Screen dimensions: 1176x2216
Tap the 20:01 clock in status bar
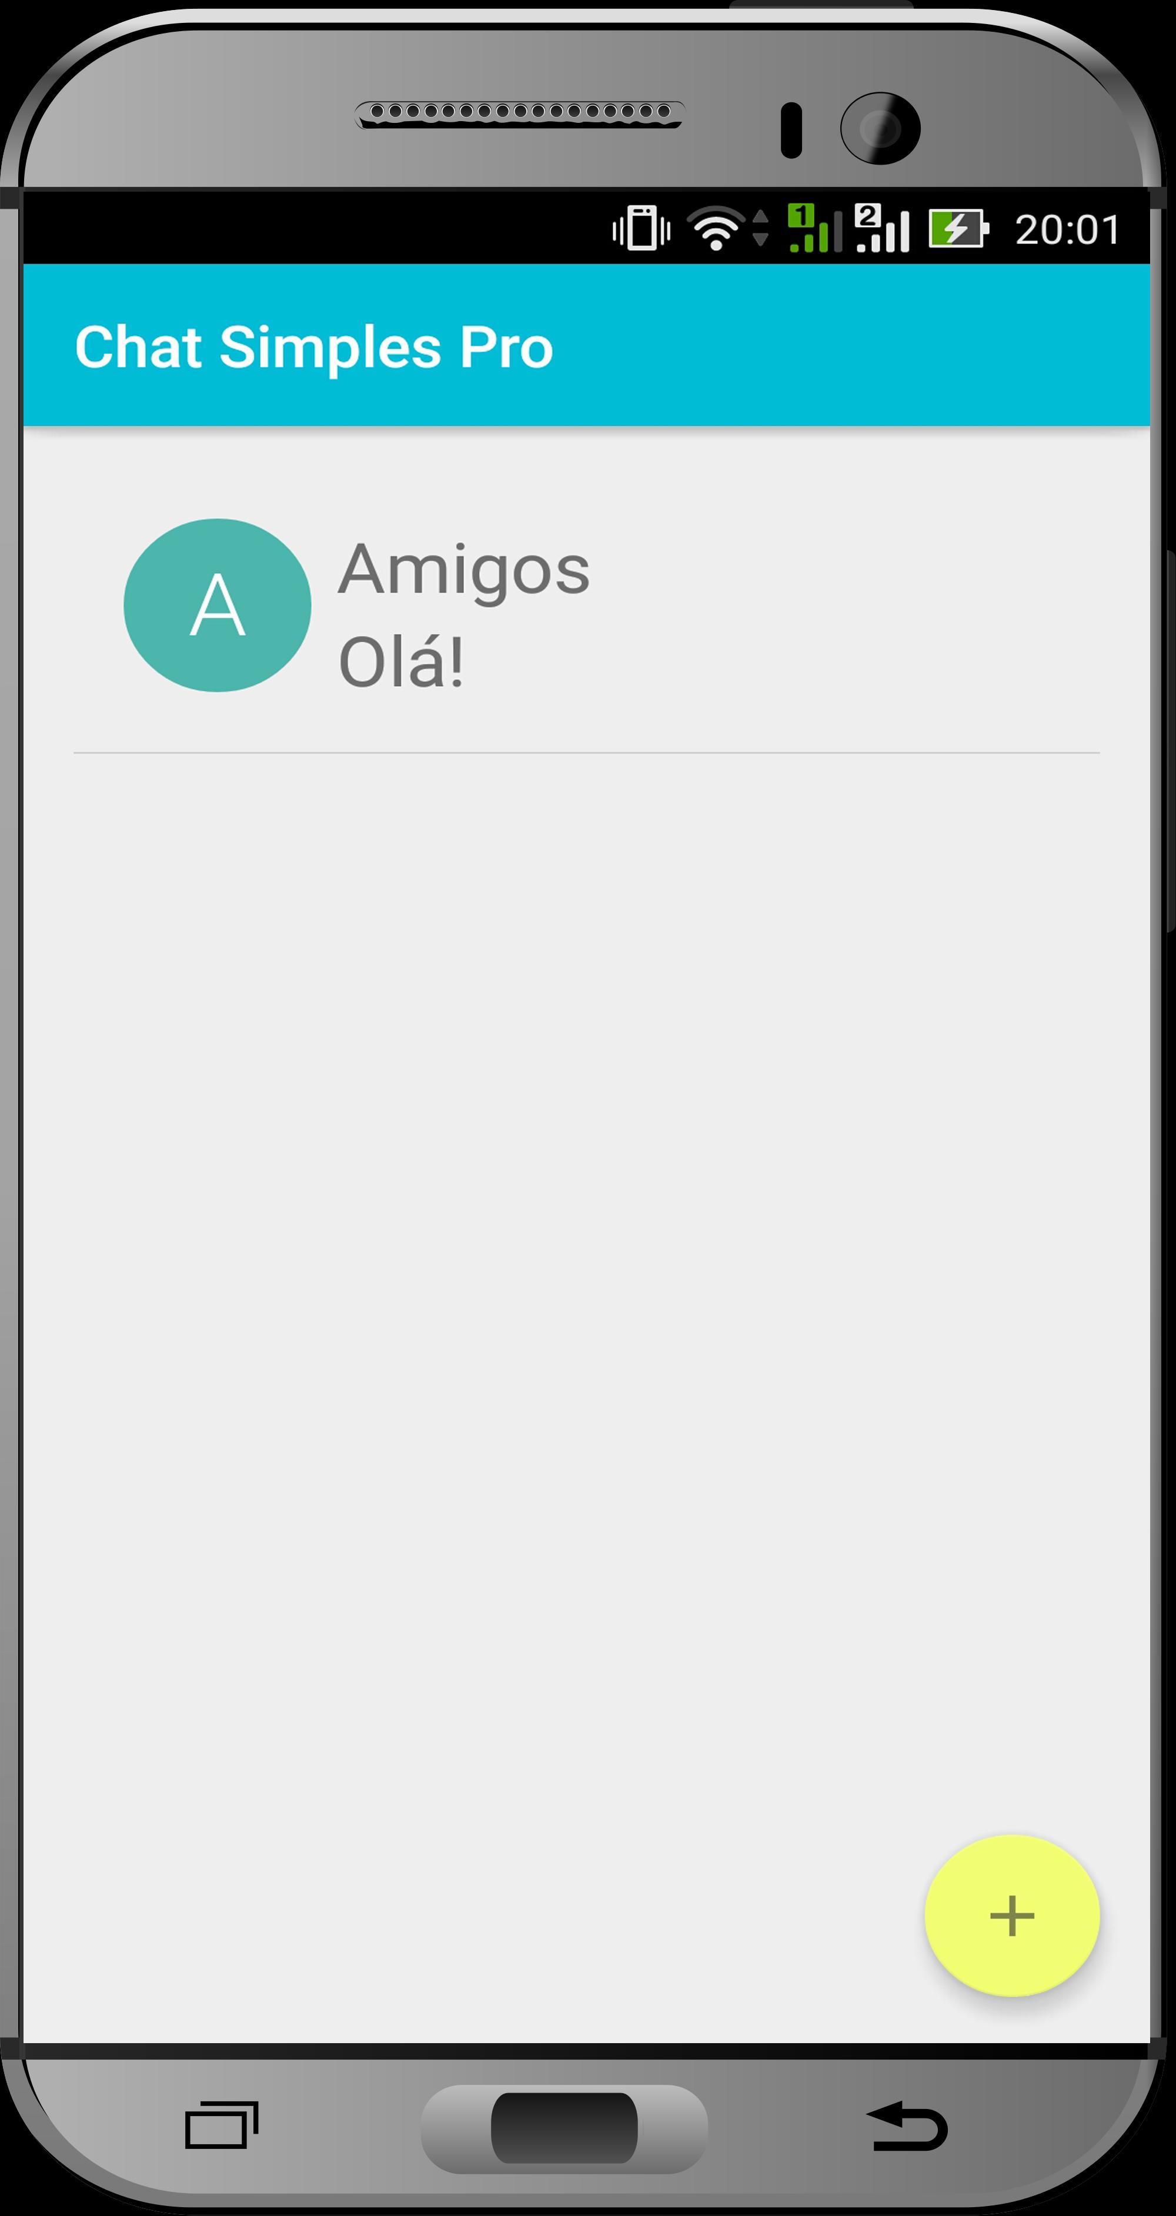tap(1068, 230)
